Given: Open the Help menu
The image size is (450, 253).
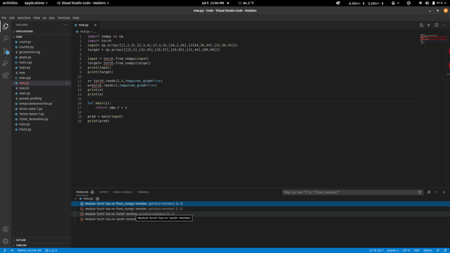Looking at the screenshot, I should (x=76, y=18).
